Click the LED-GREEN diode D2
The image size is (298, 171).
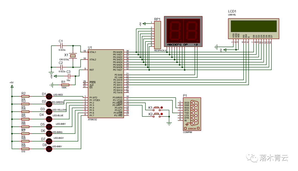click(x=49, y=104)
